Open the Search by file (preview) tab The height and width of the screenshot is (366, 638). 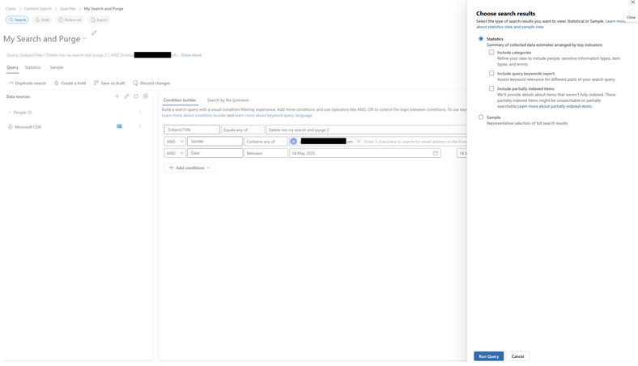(x=228, y=100)
